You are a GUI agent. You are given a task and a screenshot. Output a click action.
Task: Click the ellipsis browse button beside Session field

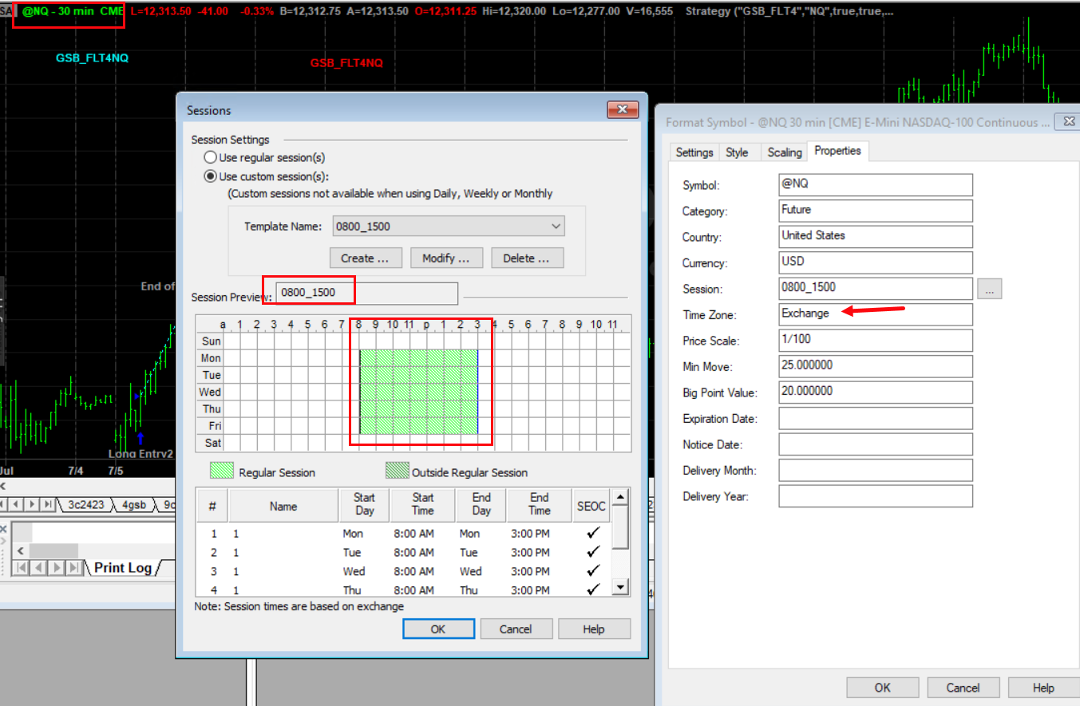(989, 289)
